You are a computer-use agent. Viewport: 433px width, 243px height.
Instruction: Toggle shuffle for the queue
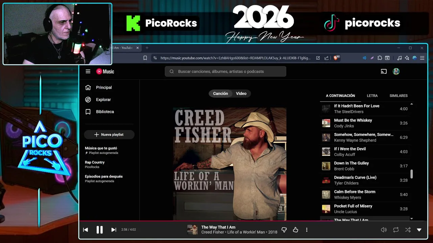(408, 230)
